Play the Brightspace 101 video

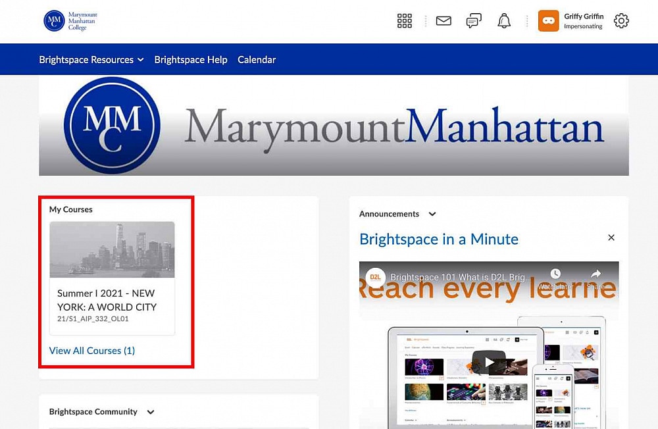pyautogui.click(x=489, y=362)
